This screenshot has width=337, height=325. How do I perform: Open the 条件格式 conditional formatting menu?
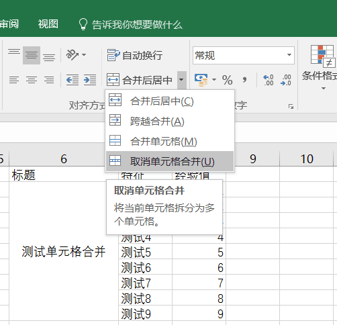pyautogui.click(x=322, y=67)
